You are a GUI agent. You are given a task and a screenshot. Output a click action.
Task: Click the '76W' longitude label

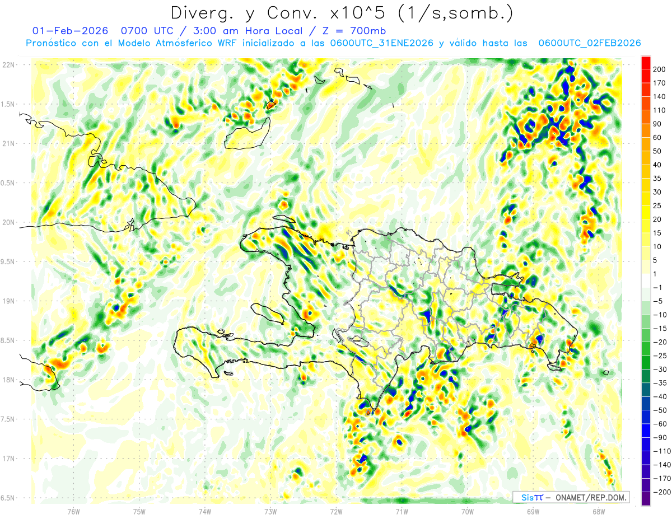tap(73, 511)
